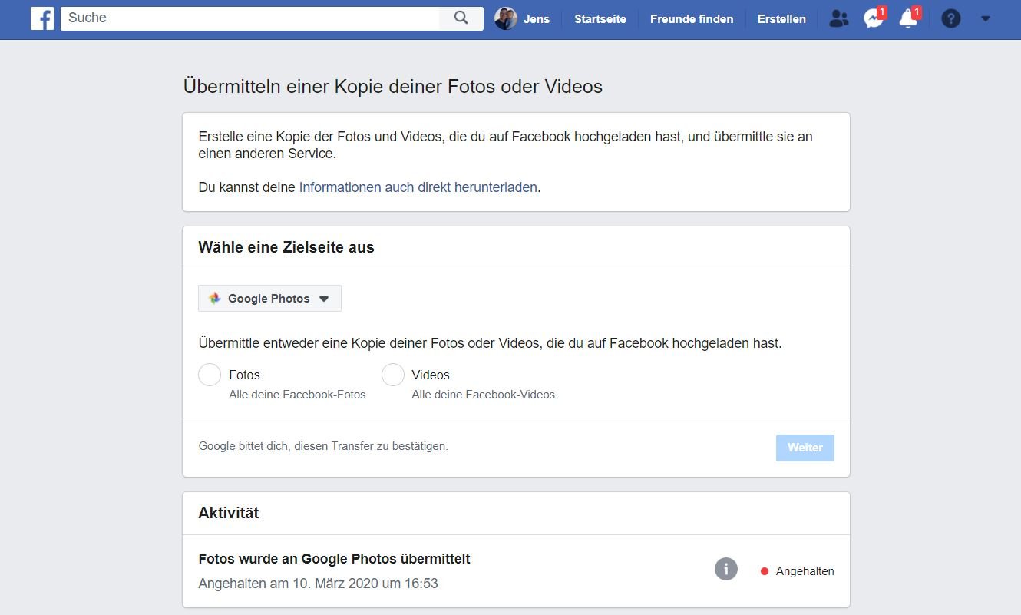The image size is (1021, 615).
Task: Select the Videos radio button
Action: tap(393, 375)
